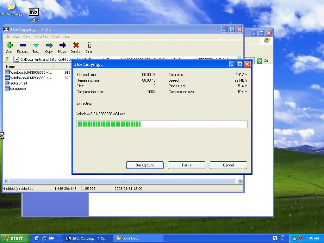
Task: Open the Favorites menu
Action: pos(41,36)
